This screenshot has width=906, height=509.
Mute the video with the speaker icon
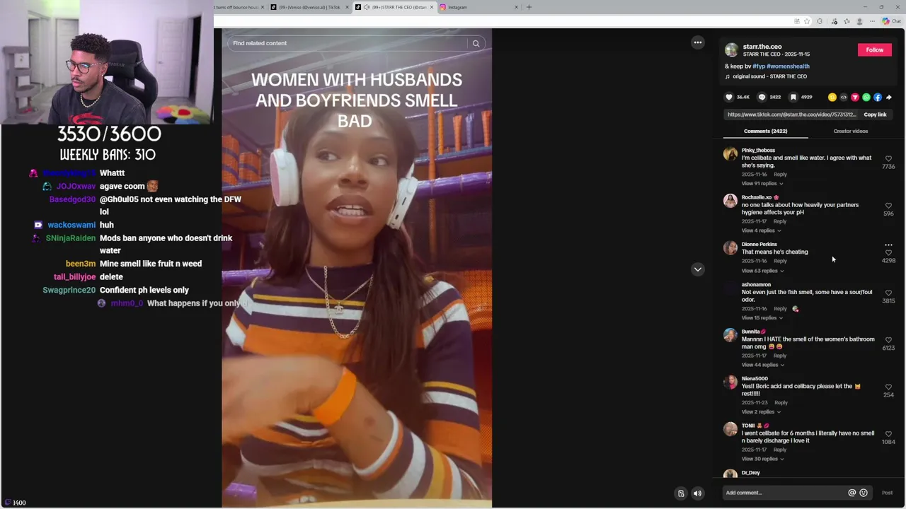click(697, 493)
